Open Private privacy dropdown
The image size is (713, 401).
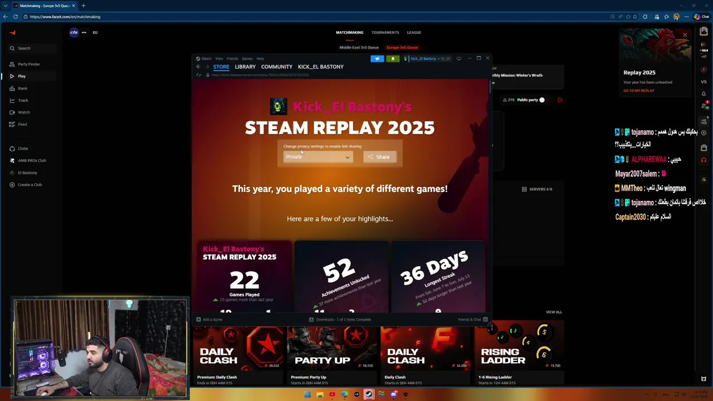point(318,157)
